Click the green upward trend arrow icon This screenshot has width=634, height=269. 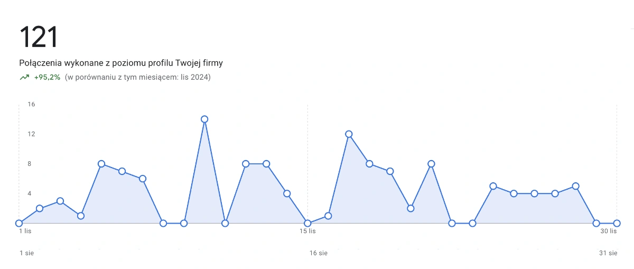pos(24,77)
